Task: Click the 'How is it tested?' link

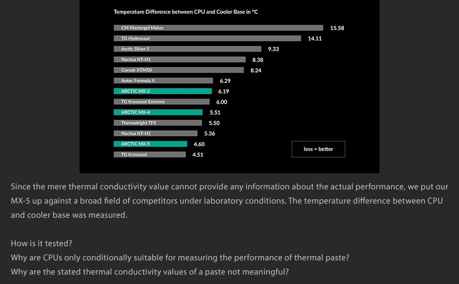Action: coord(42,243)
